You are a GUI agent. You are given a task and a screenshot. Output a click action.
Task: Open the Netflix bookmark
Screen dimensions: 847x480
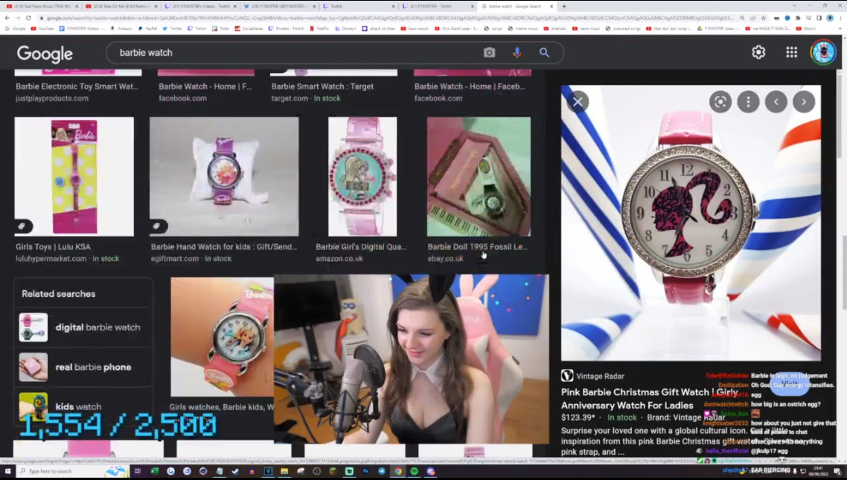[319, 28]
